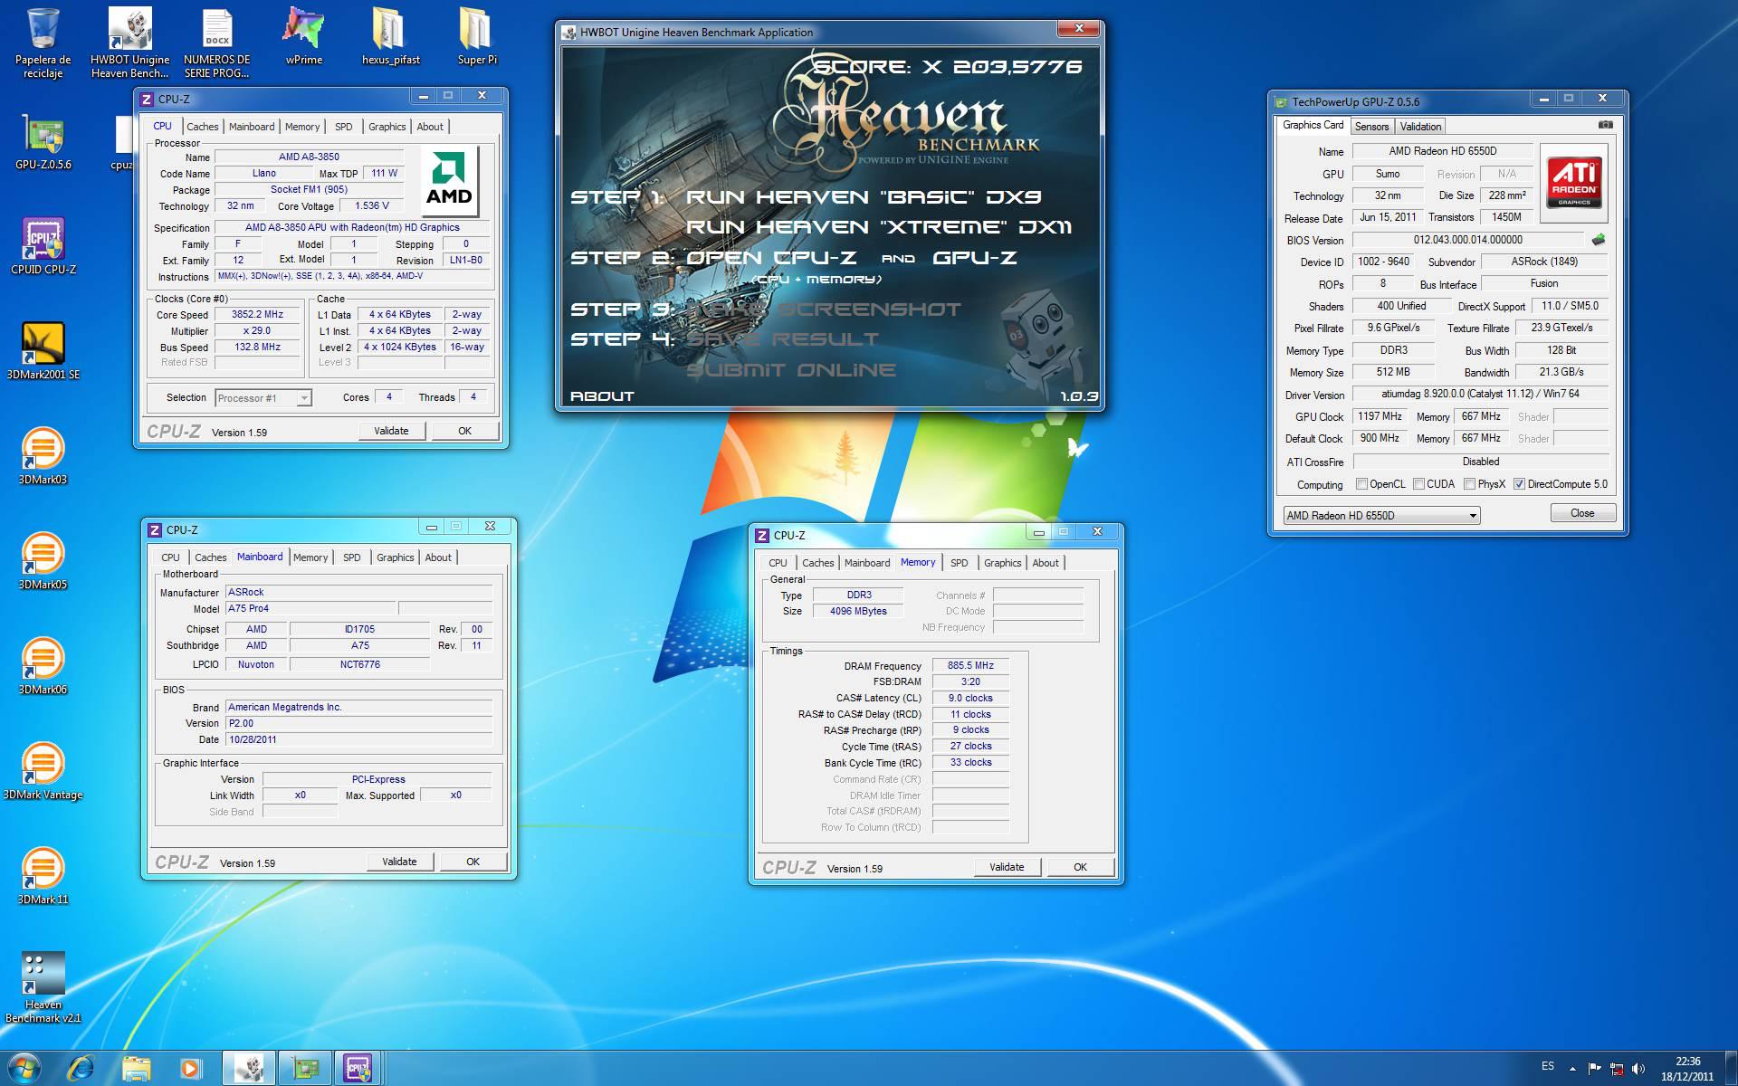The width and height of the screenshot is (1738, 1086).
Task: Launch the 3DMark06 desktop shortcut
Action: (43, 666)
